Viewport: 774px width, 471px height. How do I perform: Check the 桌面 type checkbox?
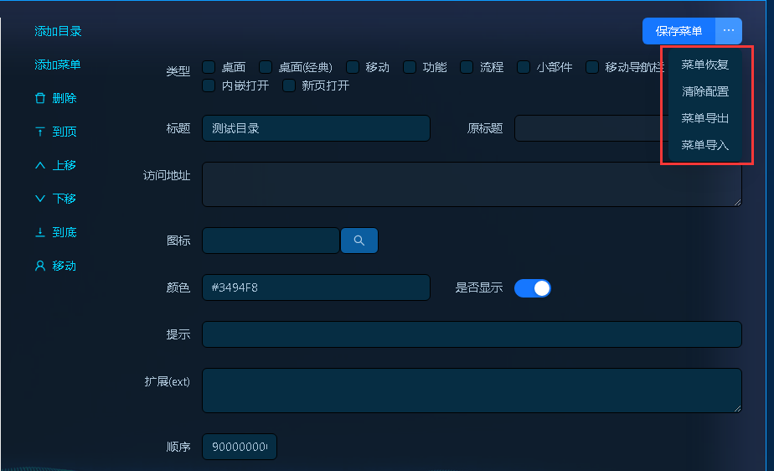(x=209, y=67)
